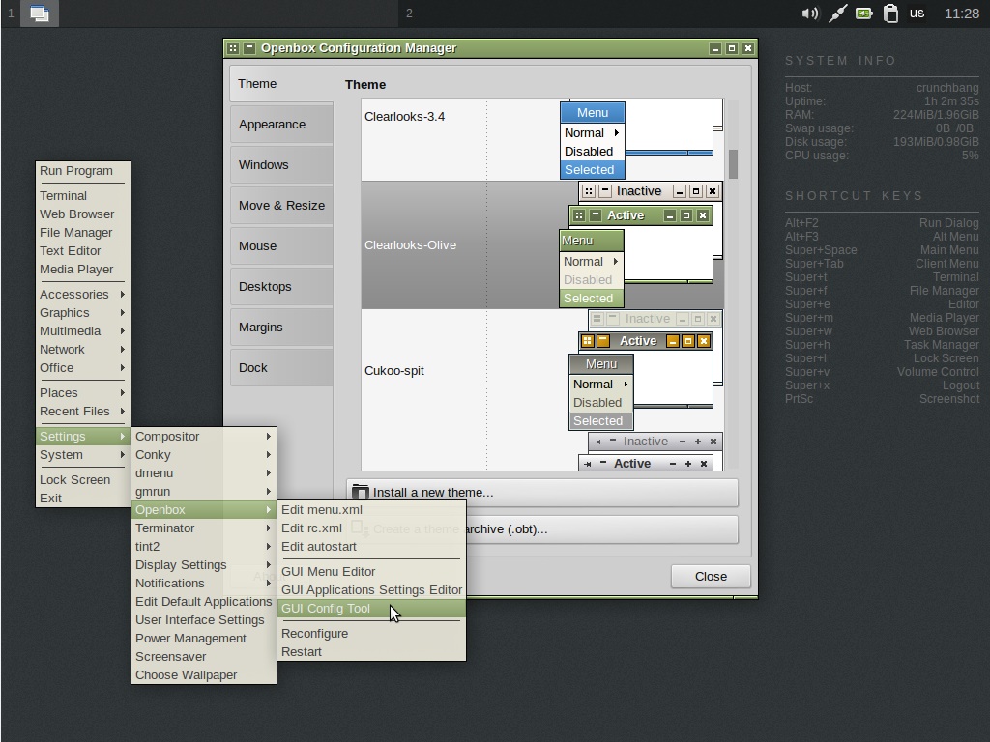Open File Manager menu entry
This screenshot has height=742, width=990.
tap(83, 232)
